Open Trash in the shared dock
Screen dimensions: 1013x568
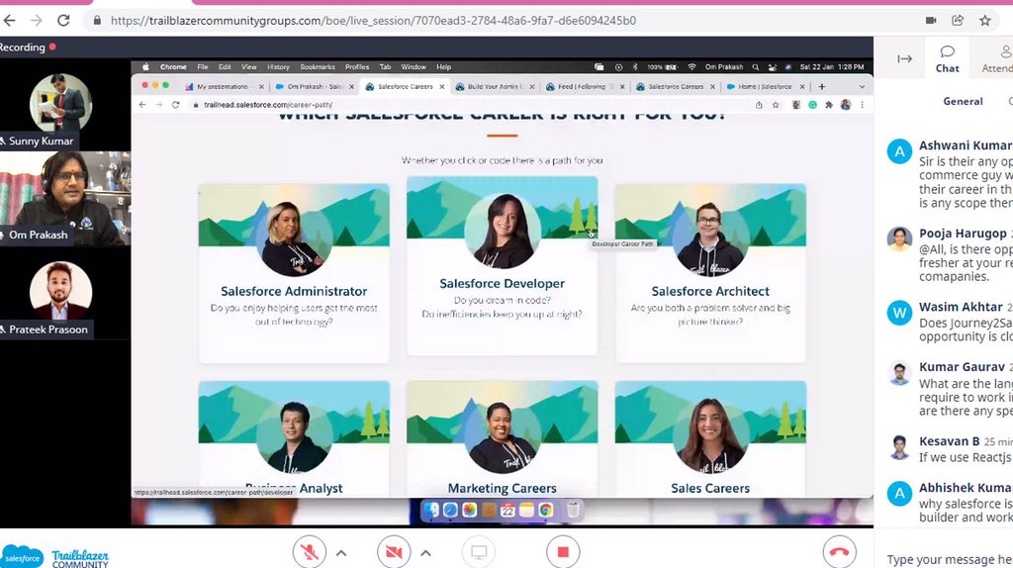pyautogui.click(x=573, y=511)
